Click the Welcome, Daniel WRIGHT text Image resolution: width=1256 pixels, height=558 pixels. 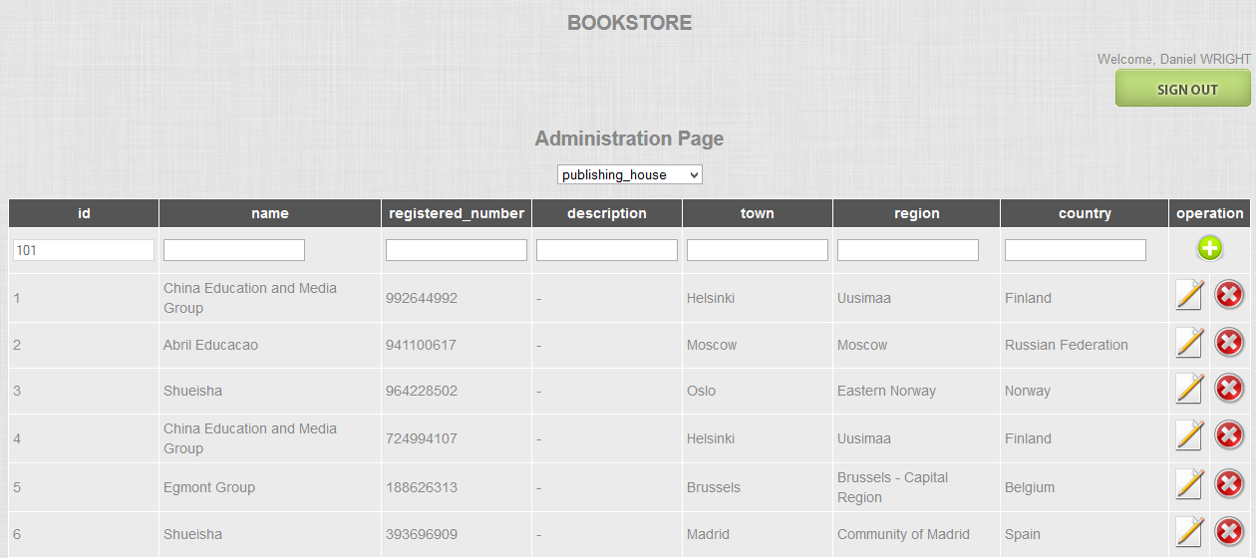(1174, 59)
